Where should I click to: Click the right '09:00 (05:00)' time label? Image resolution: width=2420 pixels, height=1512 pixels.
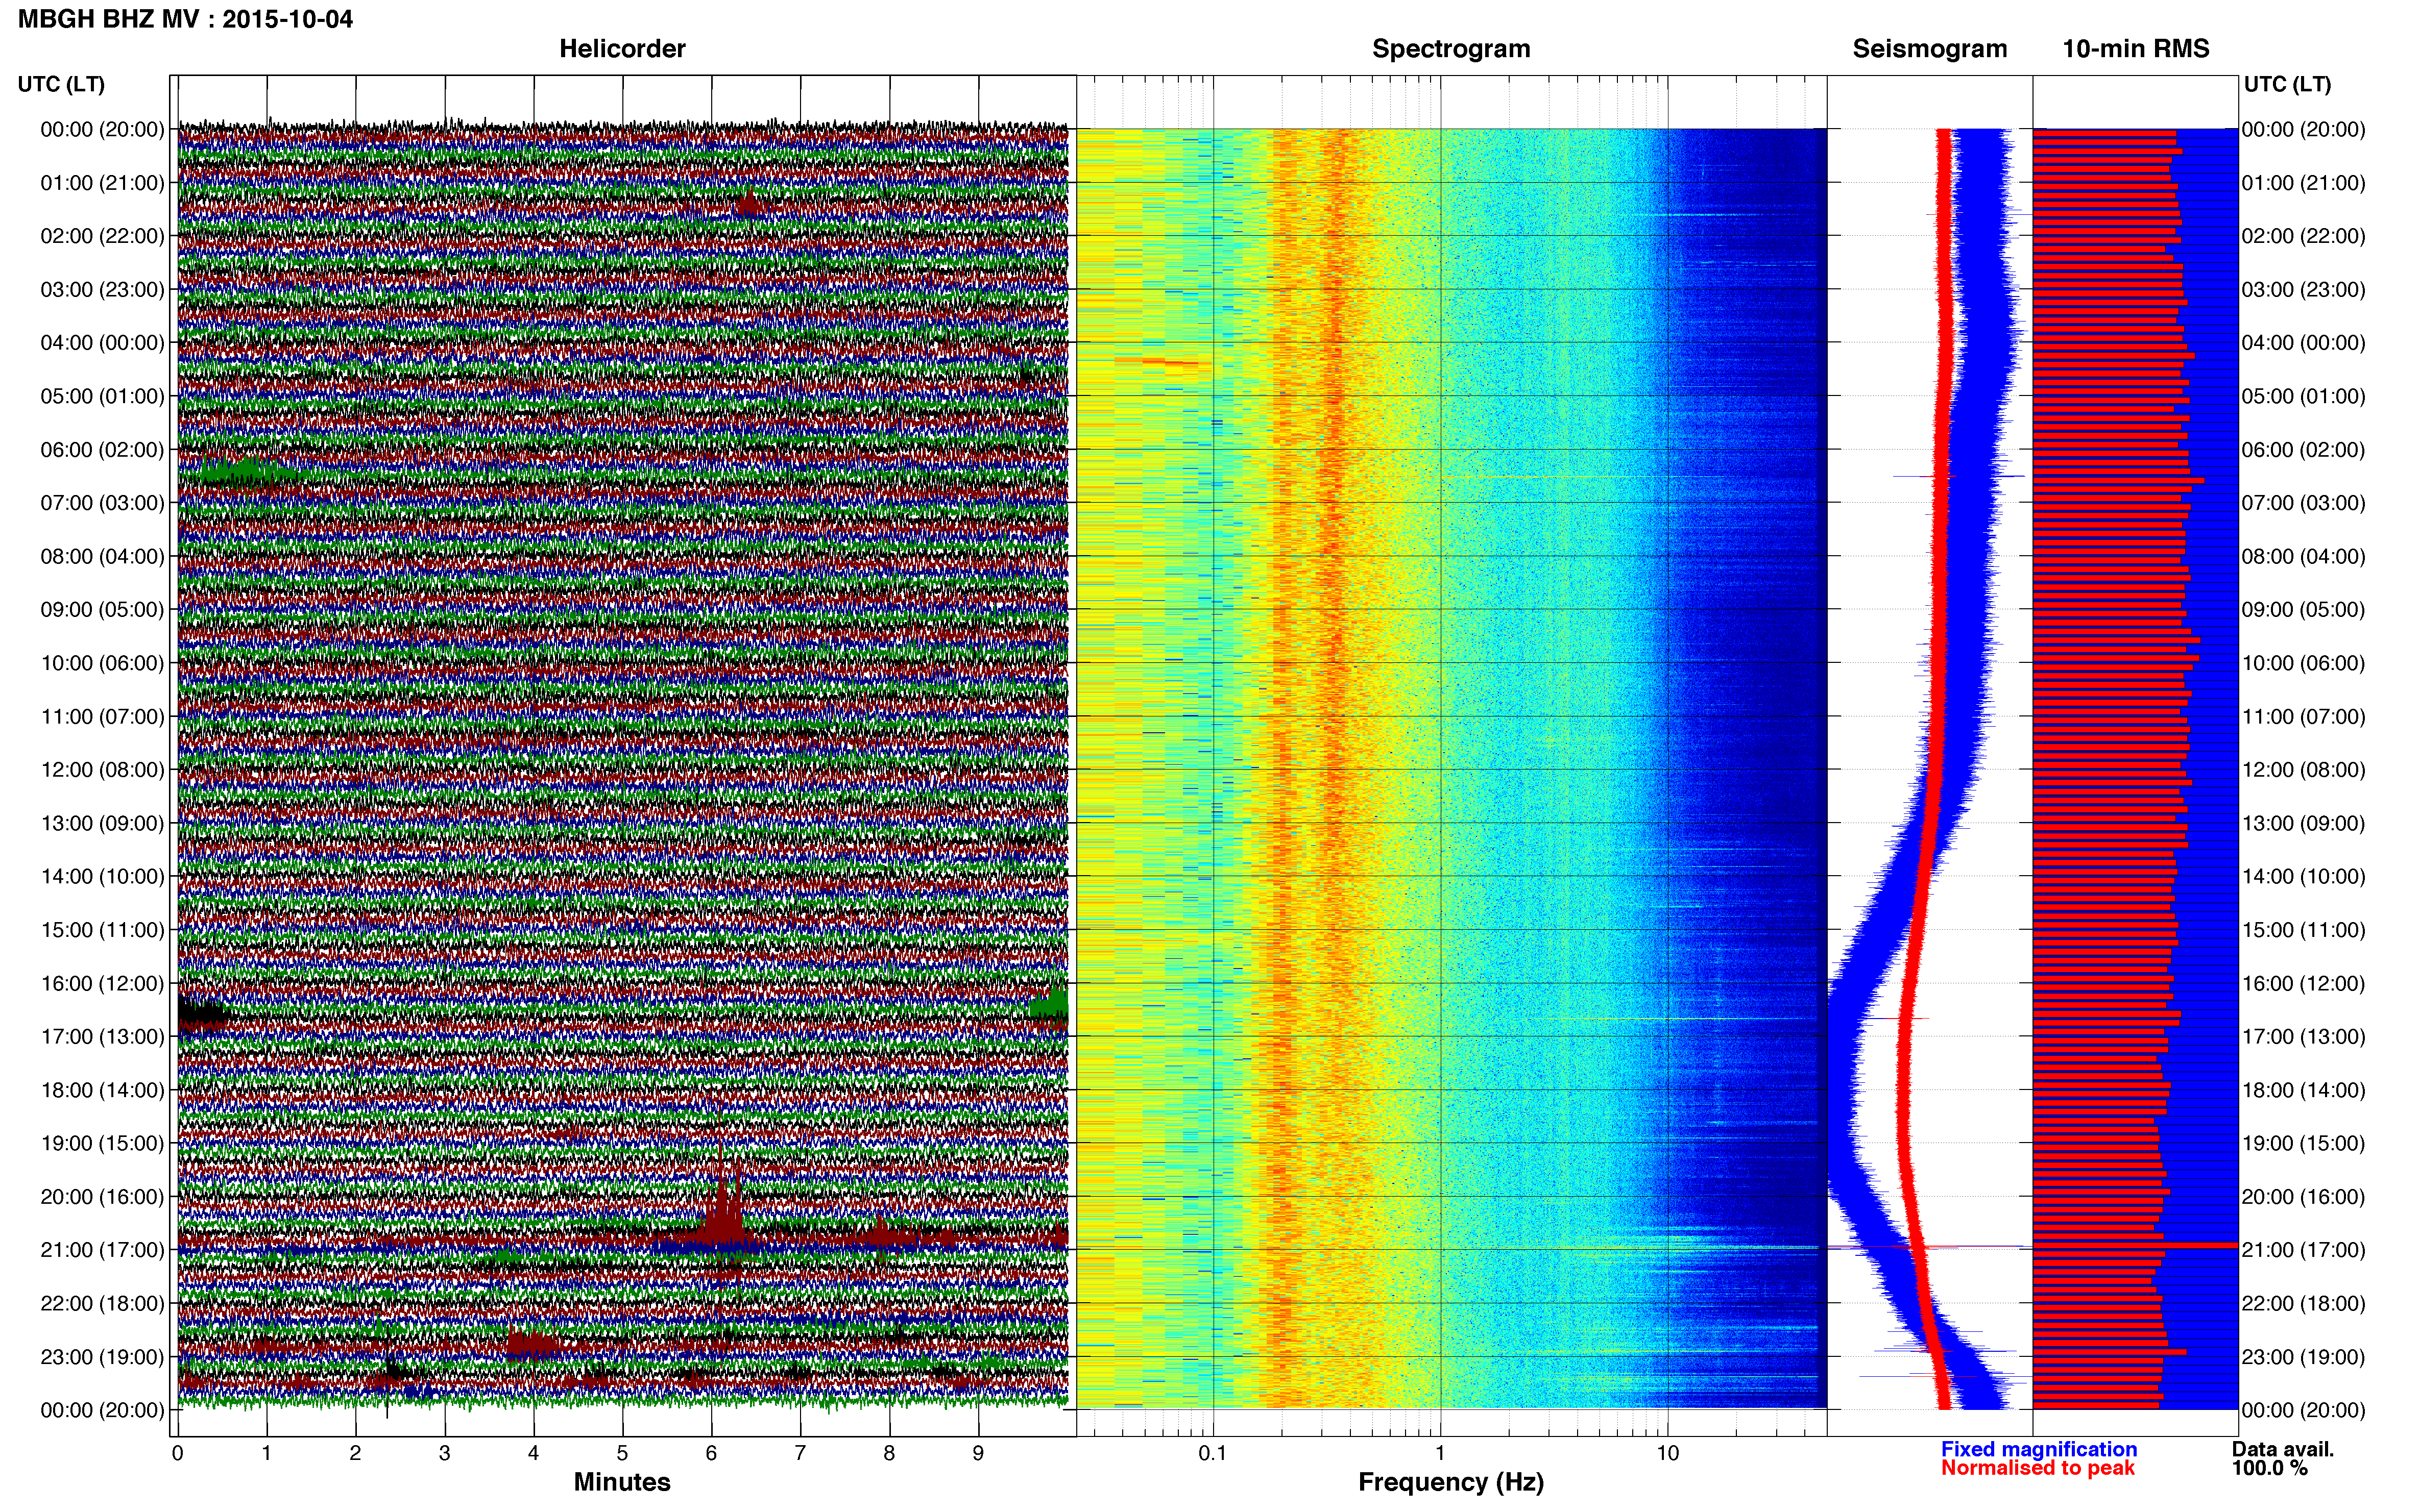click(x=2303, y=610)
